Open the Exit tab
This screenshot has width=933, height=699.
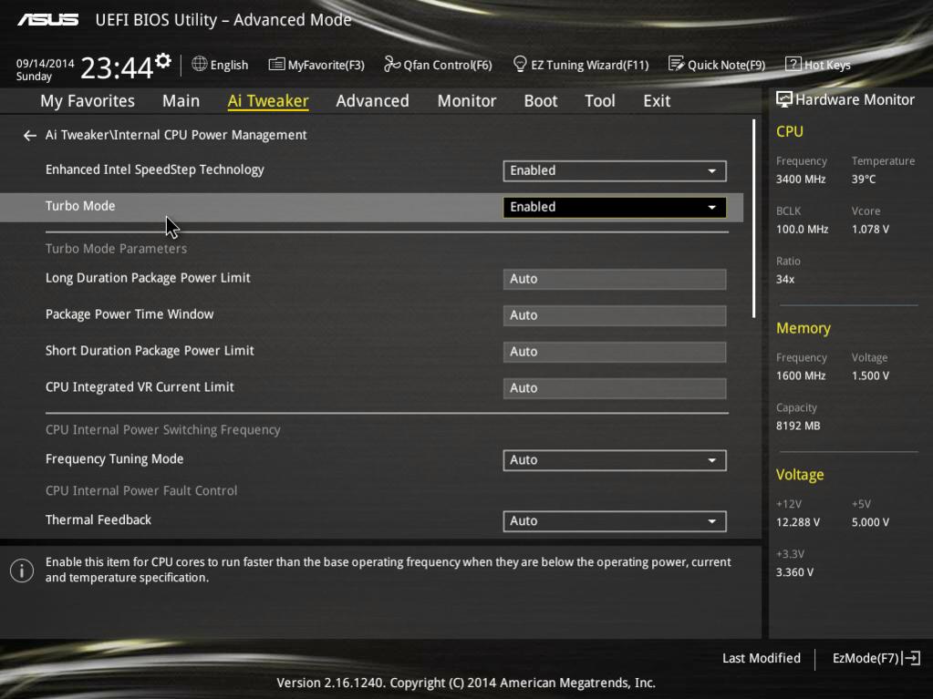pos(657,101)
